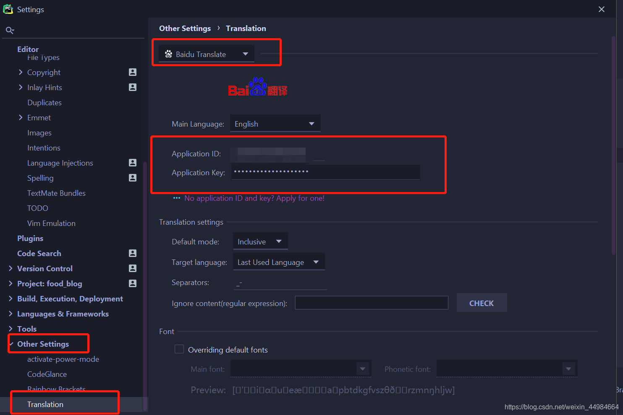Click the Separators input field
623x415 pixels.
[x=280, y=283]
